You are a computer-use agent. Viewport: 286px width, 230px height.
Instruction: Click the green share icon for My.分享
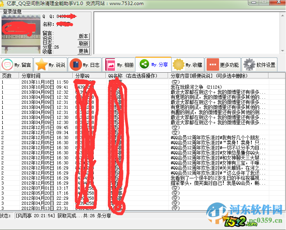(144, 64)
